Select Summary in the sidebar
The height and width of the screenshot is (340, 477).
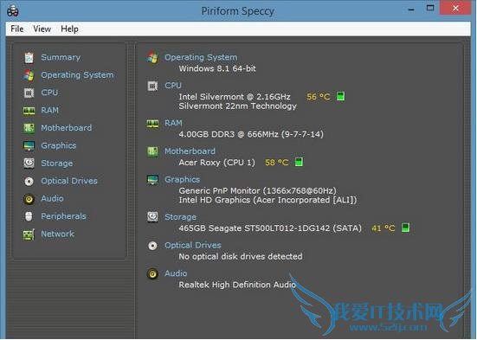click(x=61, y=57)
